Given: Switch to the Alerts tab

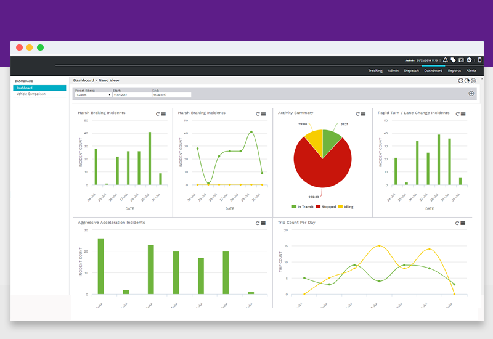Looking at the screenshot, I should pos(471,71).
